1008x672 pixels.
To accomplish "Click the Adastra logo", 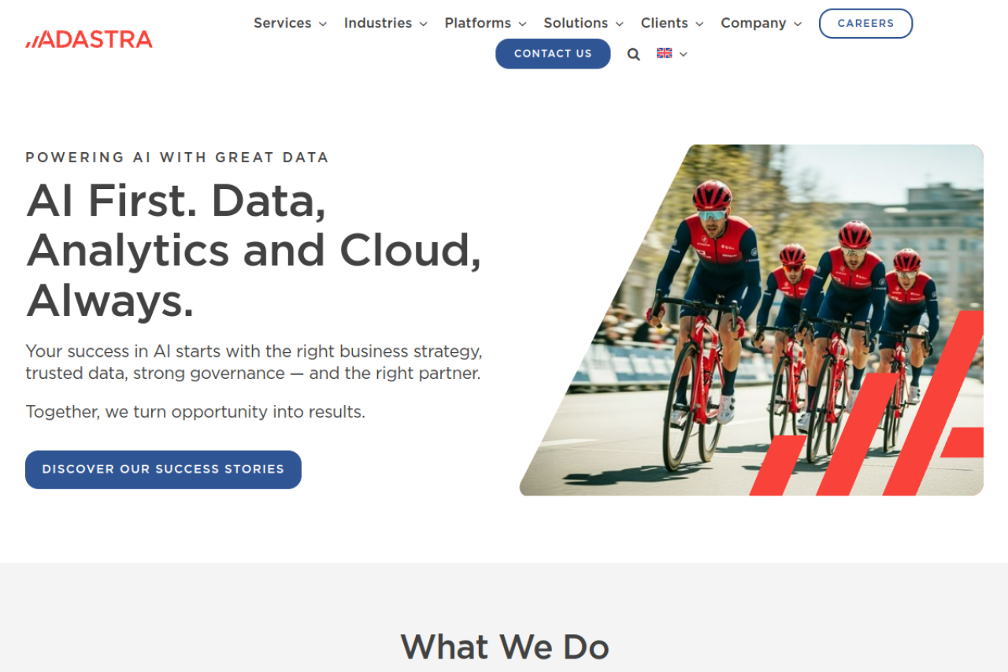I will click(x=89, y=39).
